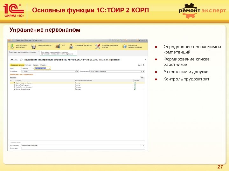The width and height of the screenshot is (229, 171).
Task: Open the МТО supply section box icon
Action: [58, 46]
